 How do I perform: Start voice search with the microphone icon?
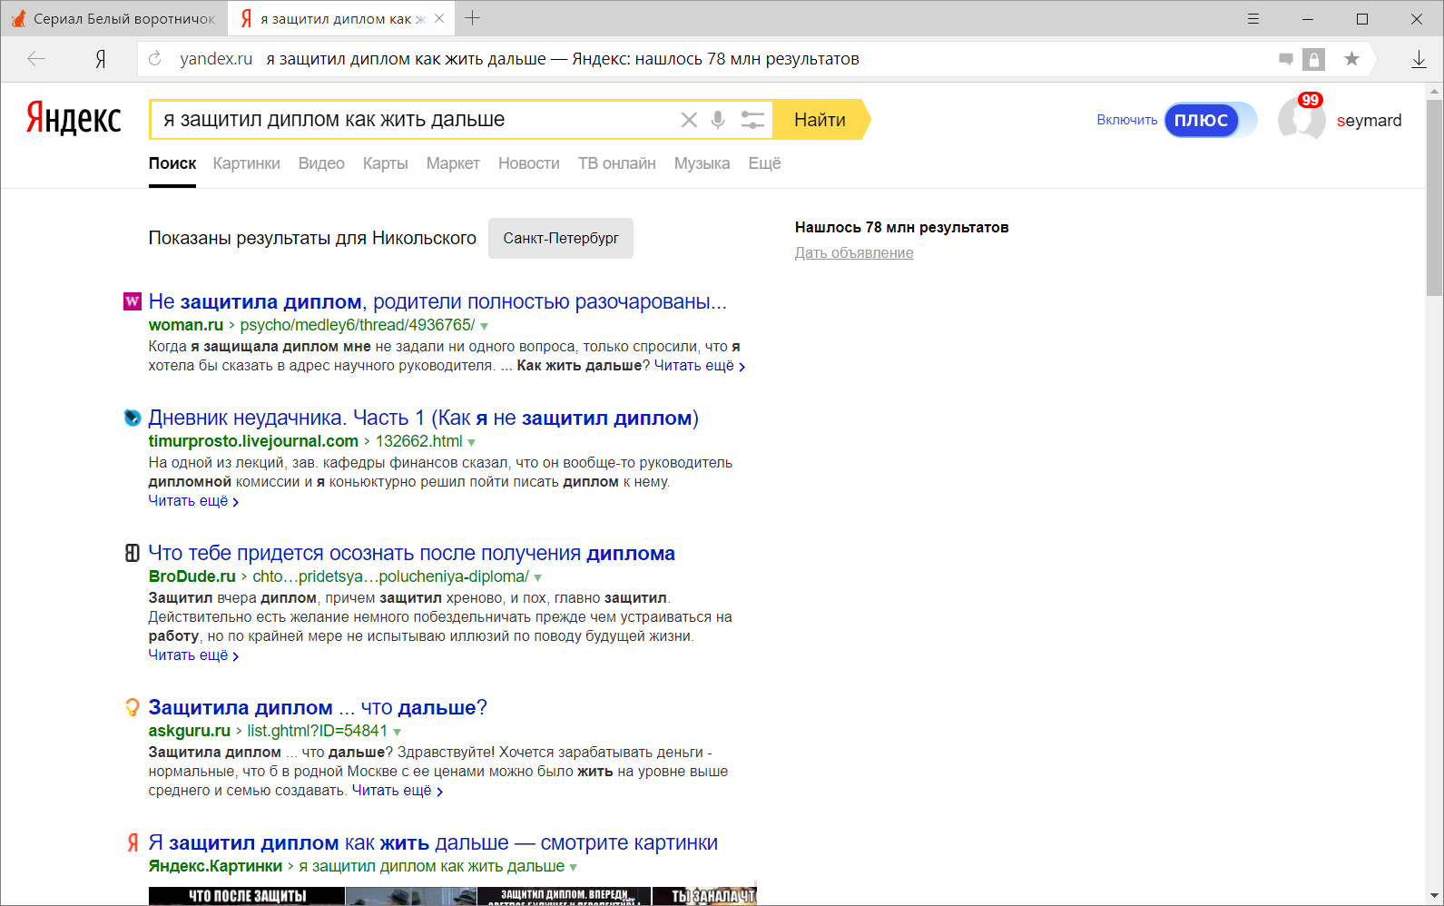point(718,120)
